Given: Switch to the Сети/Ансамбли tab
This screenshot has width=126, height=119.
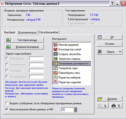Looking at the screenshot, I should [49, 32].
